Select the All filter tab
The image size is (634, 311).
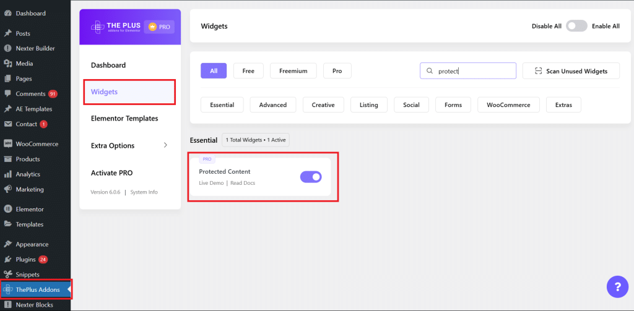pyautogui.click(x=214, y=70)
